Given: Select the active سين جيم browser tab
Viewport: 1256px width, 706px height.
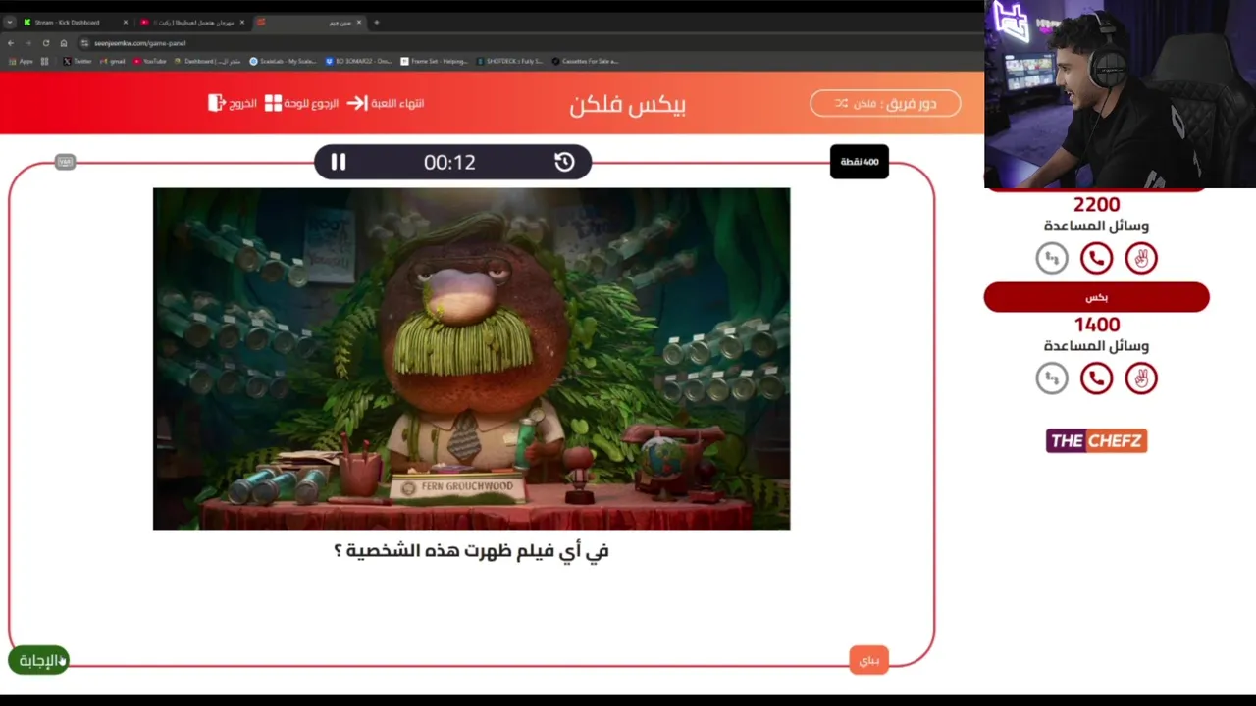Looking at the screenshot, I should [309, 22].
